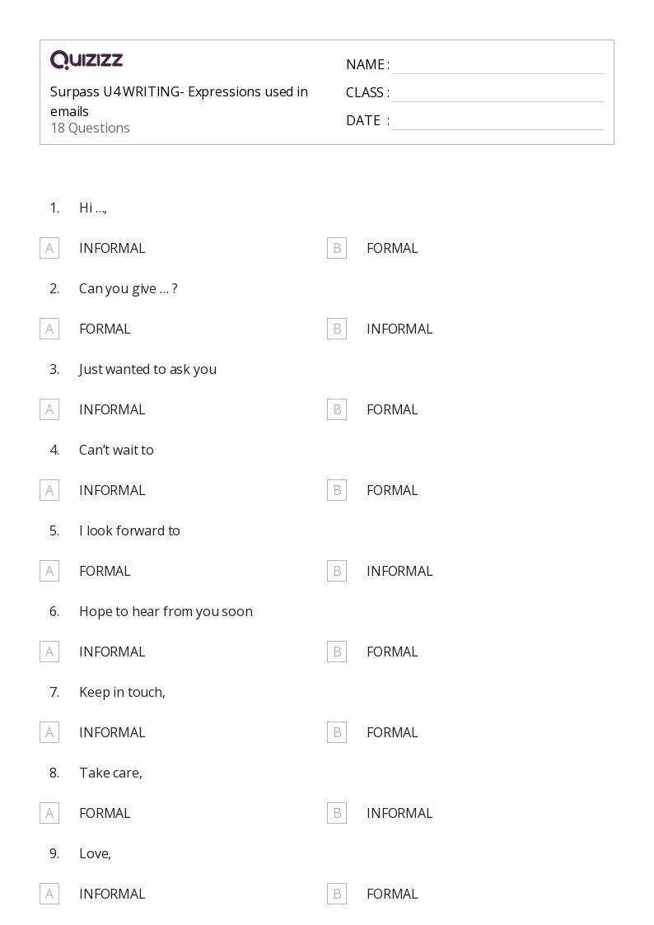Tick A FORMAL for 'I look forward to'
The height and width of the screenshot is (925, 654).
(x=49, y=571)
